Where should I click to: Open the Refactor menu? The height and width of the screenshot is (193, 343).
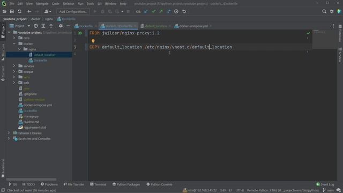click(69, 4)
